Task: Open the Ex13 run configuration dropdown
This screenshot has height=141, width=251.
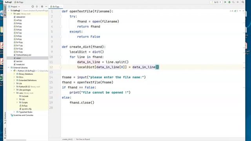Action: (x=216, y=2)
